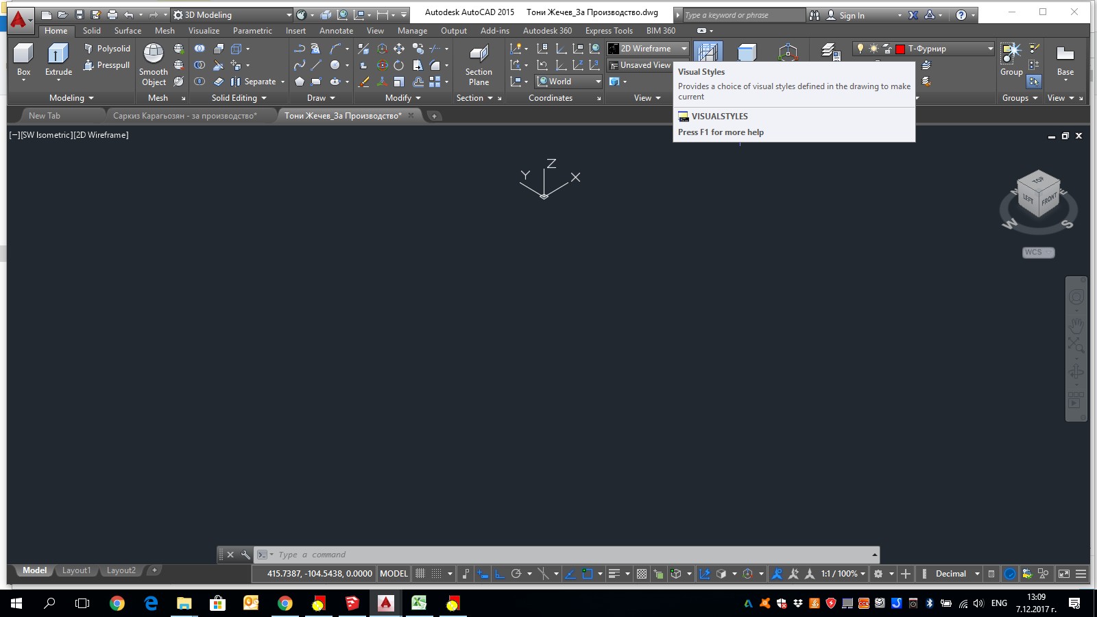The image size is (1097, 617).
Task: Switch to the Саркиз Карагьозян drawing tab
Action: point(184,116)
